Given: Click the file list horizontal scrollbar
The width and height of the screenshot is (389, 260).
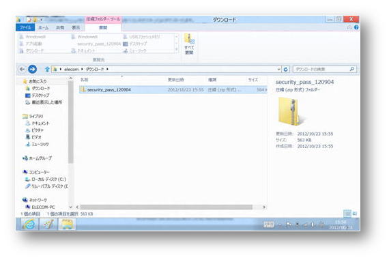Looking at the screenshot, I should click(167, 207).
